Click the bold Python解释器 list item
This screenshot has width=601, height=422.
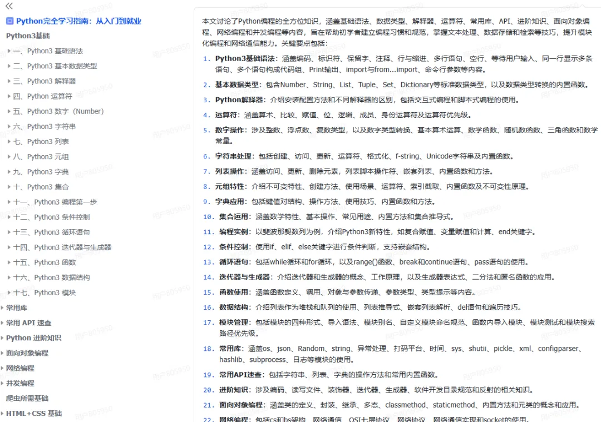click(x=239, y=100)
